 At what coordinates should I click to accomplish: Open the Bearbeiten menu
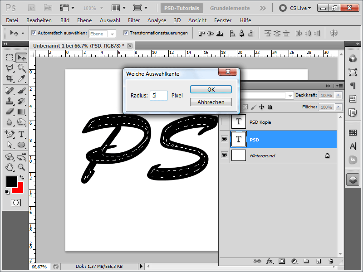point(39,20)
